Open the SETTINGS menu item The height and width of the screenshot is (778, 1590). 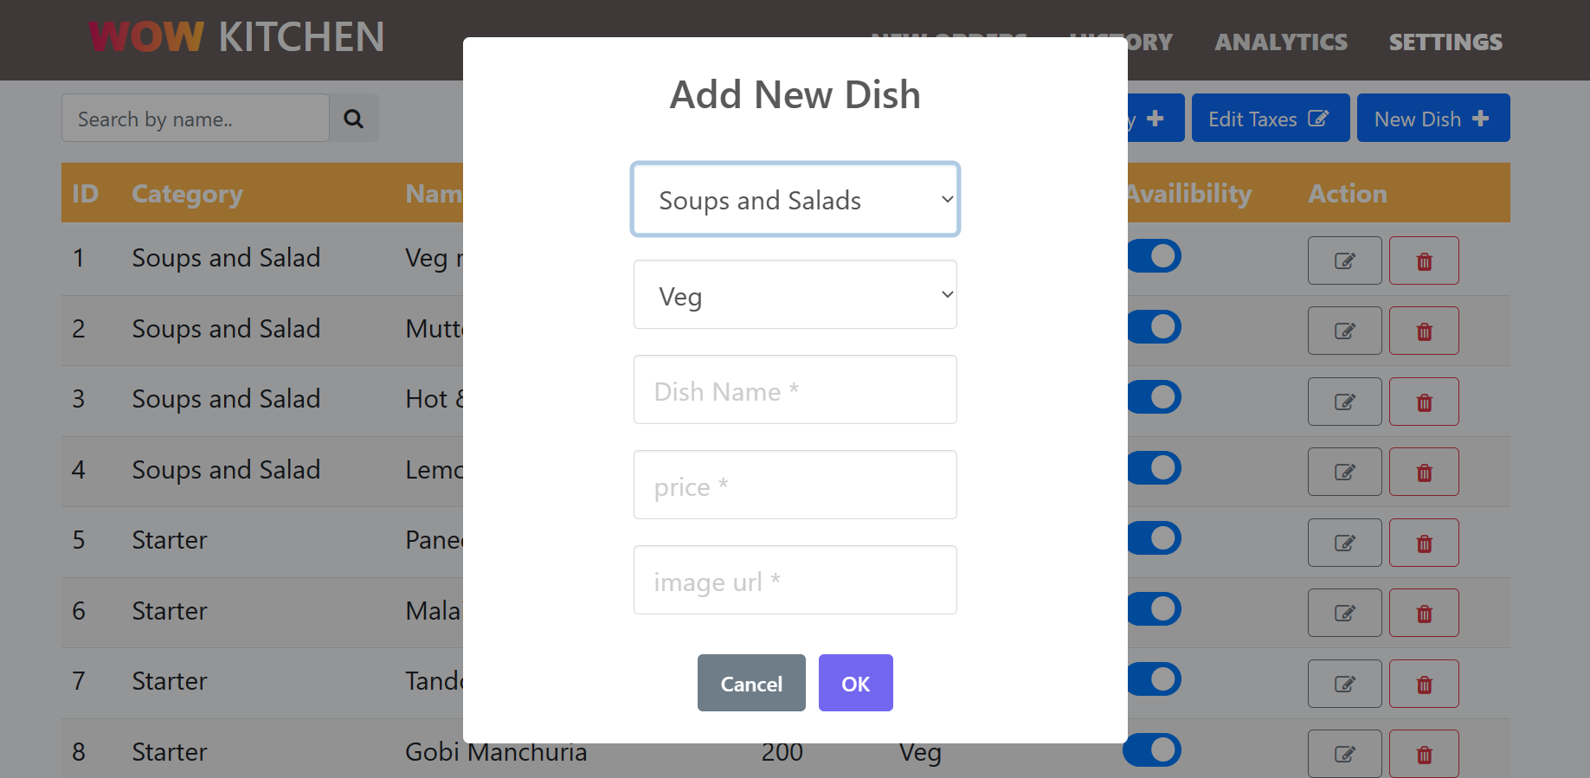(x=1445, y=41)
